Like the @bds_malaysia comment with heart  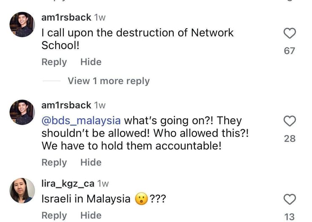(290, 121)
